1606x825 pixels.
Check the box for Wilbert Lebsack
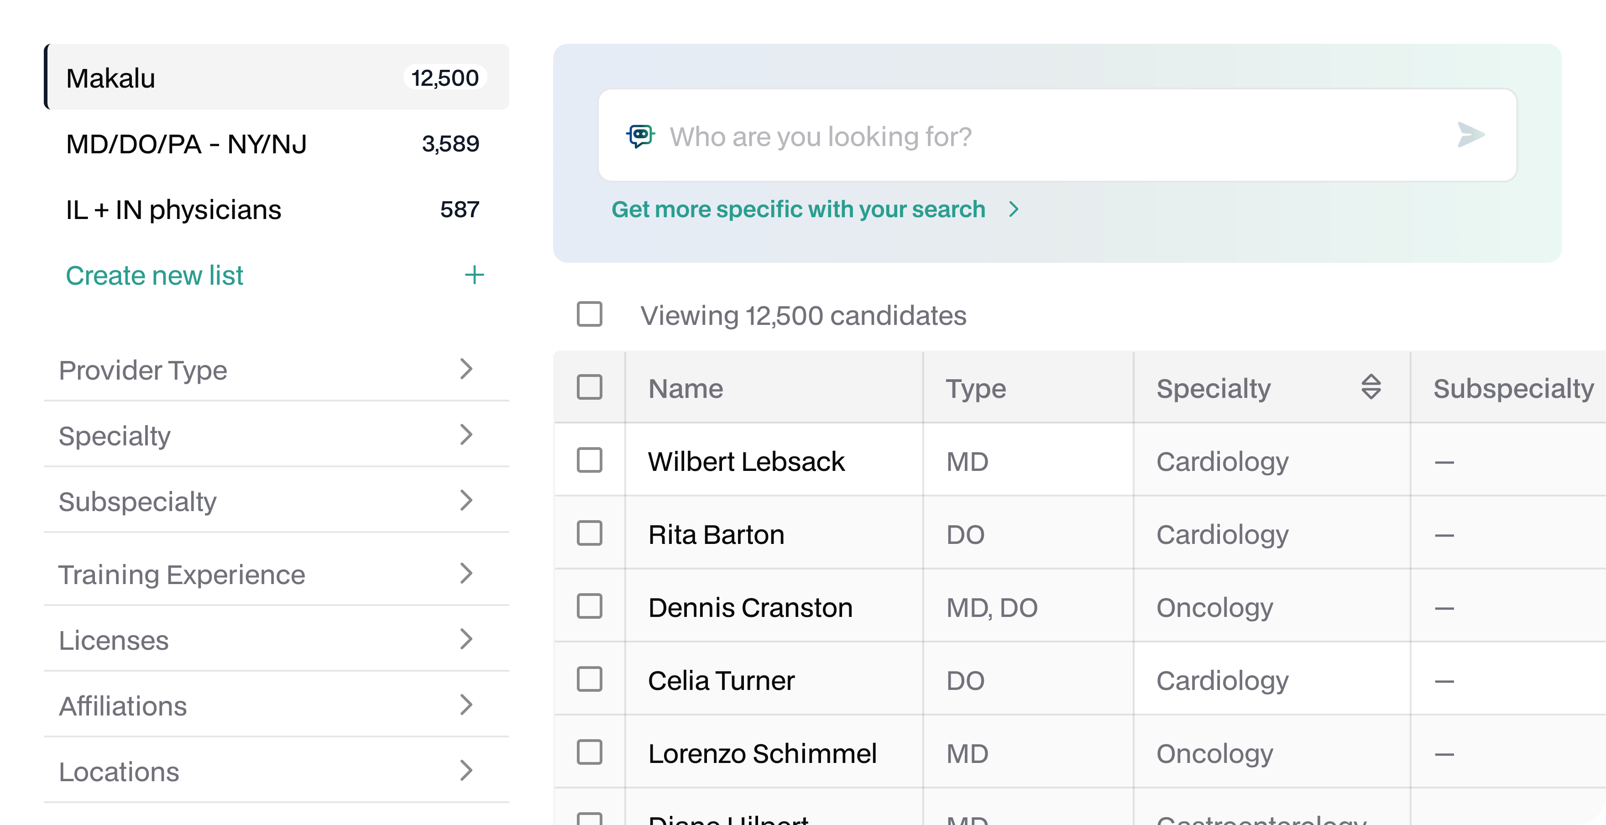click(x=589, y=460)
